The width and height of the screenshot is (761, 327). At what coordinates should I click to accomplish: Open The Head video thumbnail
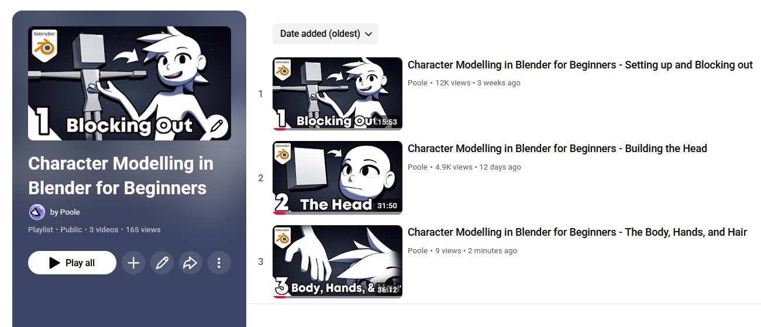[338, 178]
